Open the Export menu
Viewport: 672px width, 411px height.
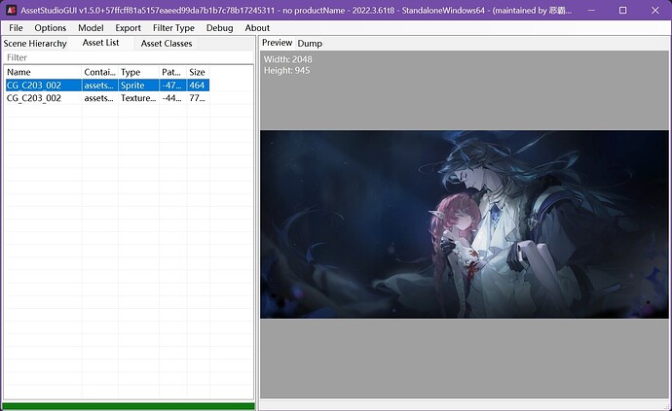point(128,28)
